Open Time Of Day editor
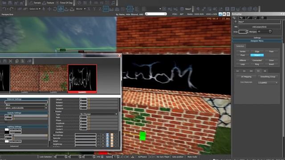Screen dimensions: 285x160 [x=65, y=3]
